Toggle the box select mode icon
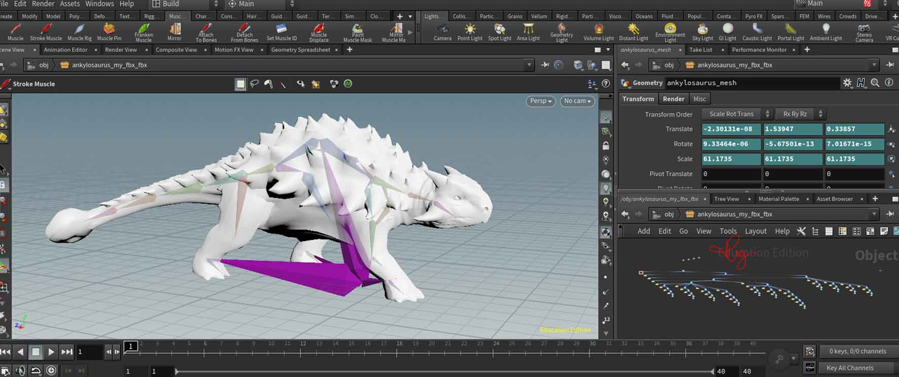The image size is (899, 377). pyautogui.click(x=240, y=84)
